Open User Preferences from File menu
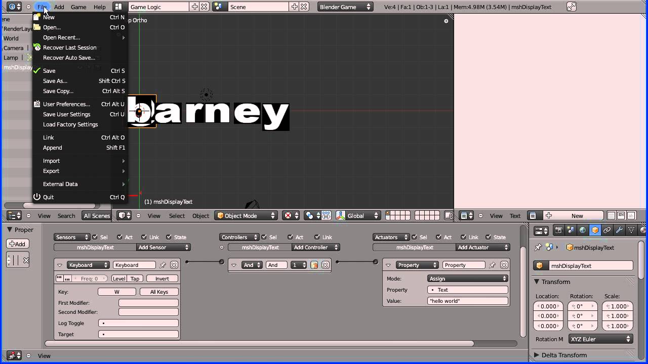Viewport: 648px width, 364px height. (79, 104)
